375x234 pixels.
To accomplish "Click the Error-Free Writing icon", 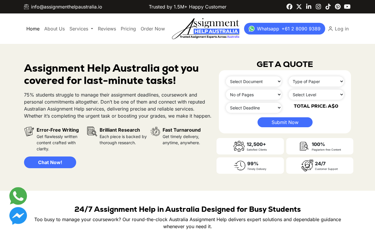I will tap(29, 131).
